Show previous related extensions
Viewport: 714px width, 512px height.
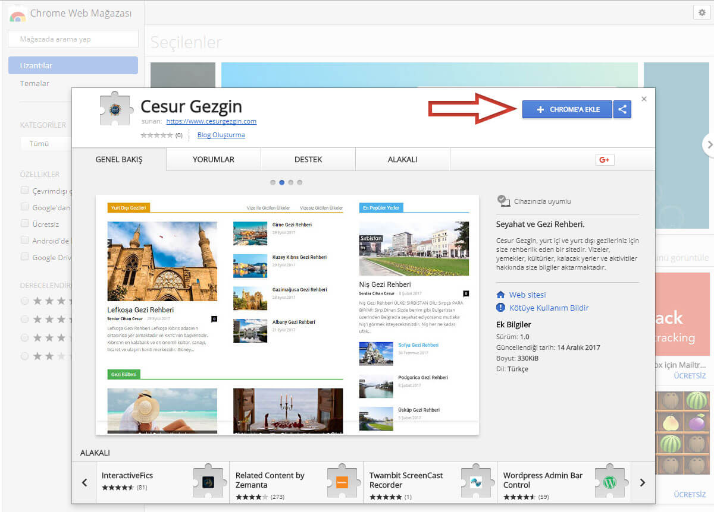[84, 482]
